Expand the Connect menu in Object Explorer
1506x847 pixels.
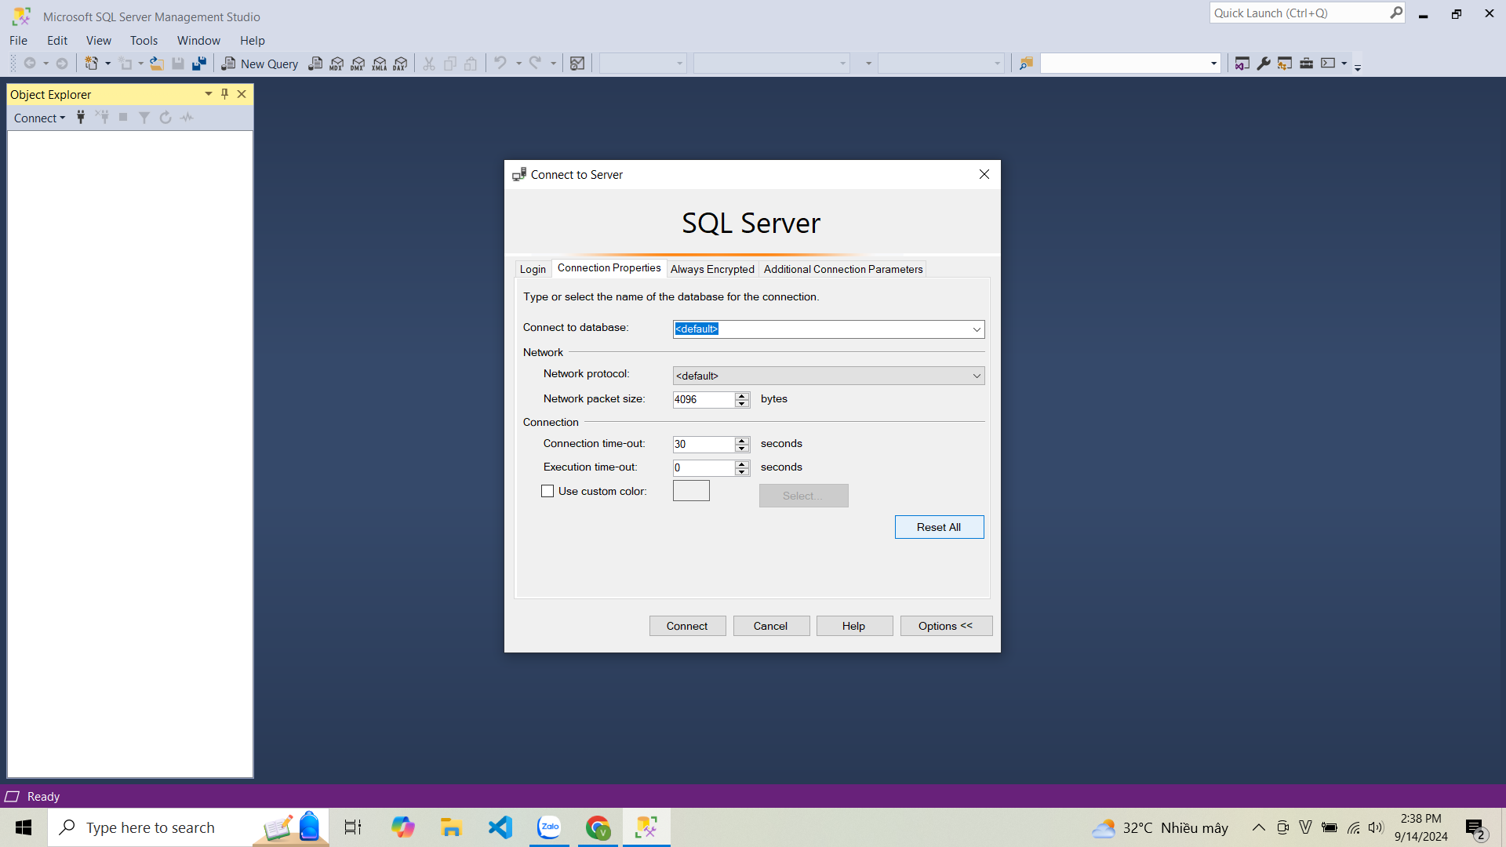click(40, 117)
